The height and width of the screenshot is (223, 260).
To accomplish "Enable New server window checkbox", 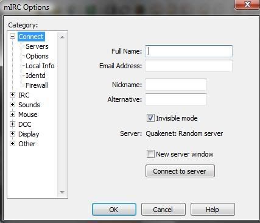I will [x=150, y=154].
